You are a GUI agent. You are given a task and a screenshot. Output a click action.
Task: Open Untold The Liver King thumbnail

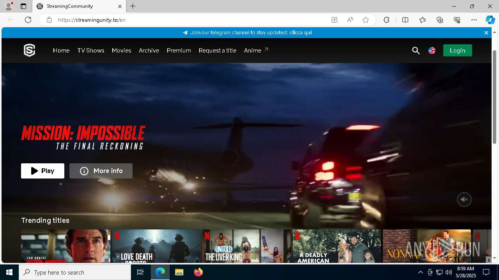coord(246,246)
